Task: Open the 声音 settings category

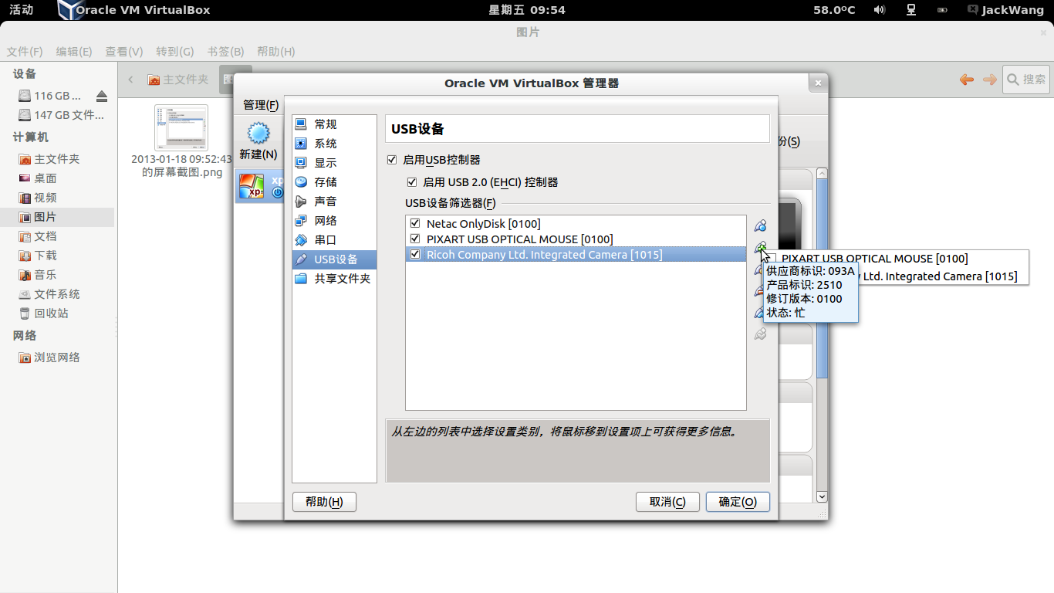Action: [334, 202]
